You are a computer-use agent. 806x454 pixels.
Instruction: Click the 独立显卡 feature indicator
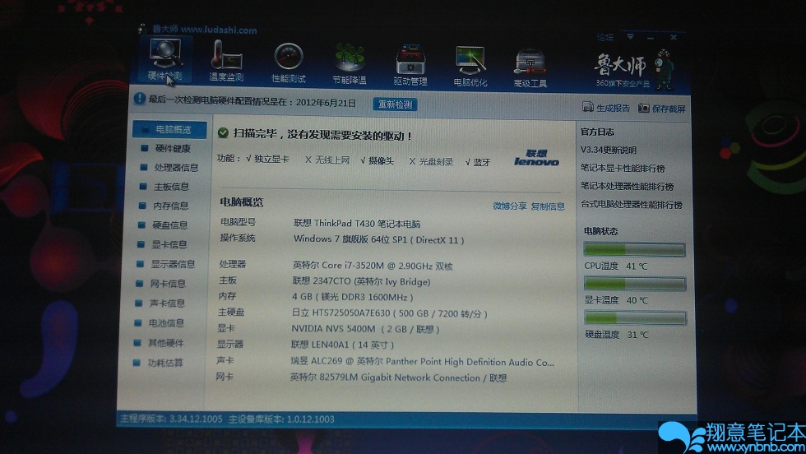point(267,160)
